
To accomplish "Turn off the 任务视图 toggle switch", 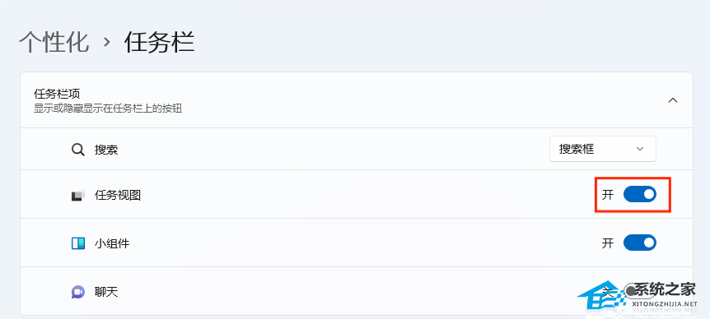I will tap(639, 194).
